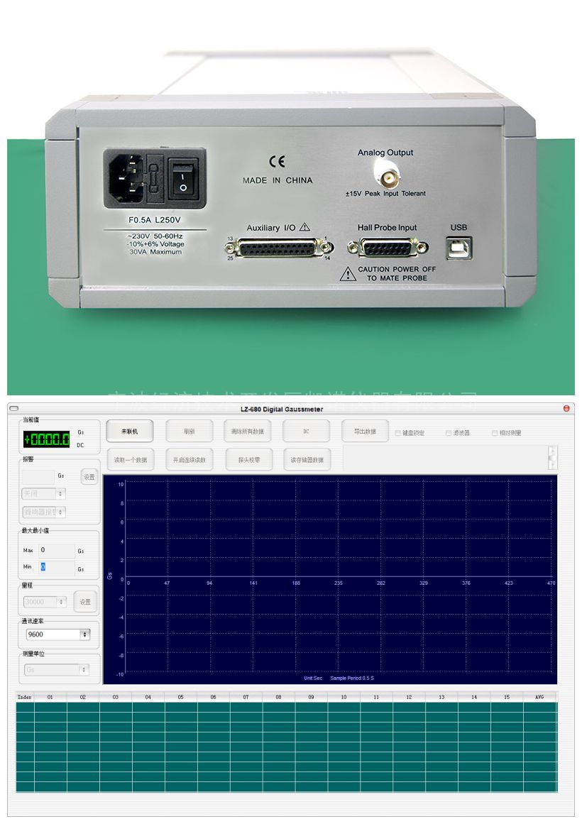Click the 导出数据 export button
Screen dimensions: 582x824
pos(365,432)
